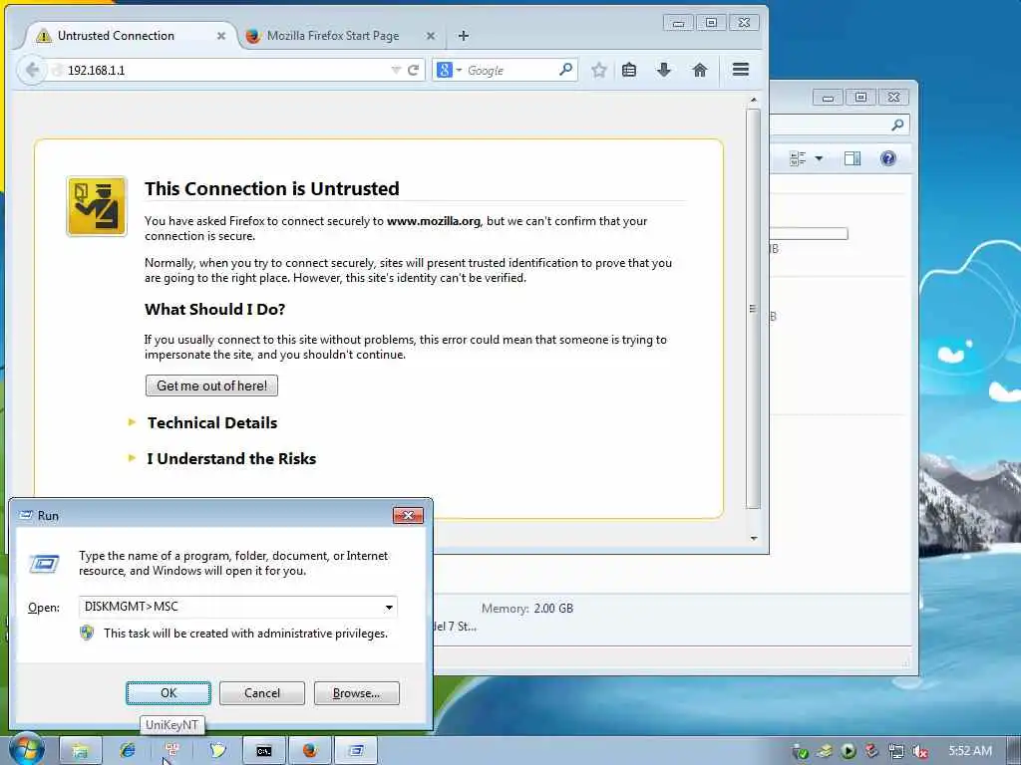Click the Windows Start orb
The width and height of the screenshot is (1021, 765).
coord(26,750)
